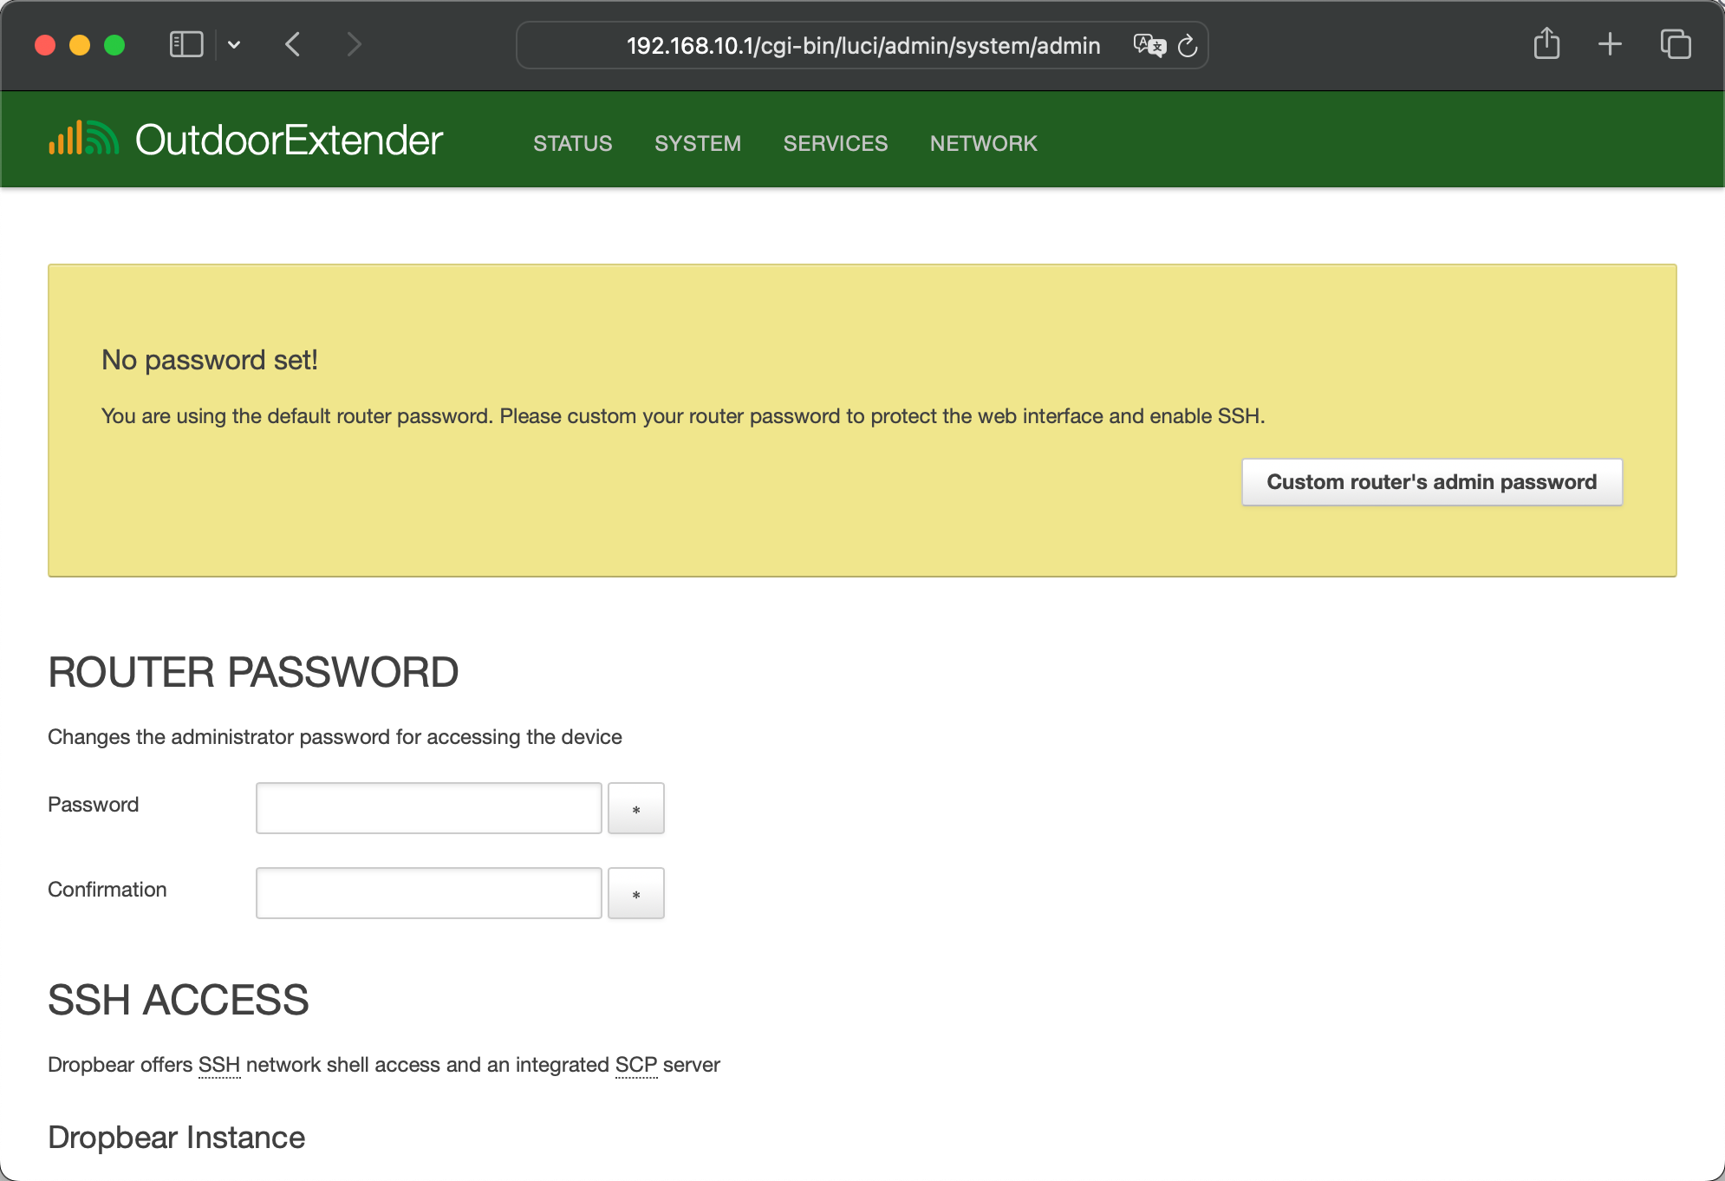Open the Share icon in toolbar
The image size is (1725, 1181).
pyautogui.click(x=1546, y=44)
